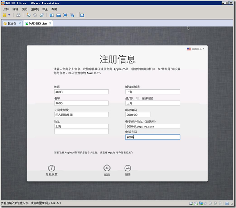Click the network adapter status icon
Viewport: 236px width, 208px height.
[201, 203]
